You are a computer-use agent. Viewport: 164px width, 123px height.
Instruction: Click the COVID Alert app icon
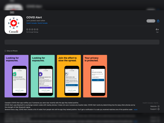tap(14, 25)
